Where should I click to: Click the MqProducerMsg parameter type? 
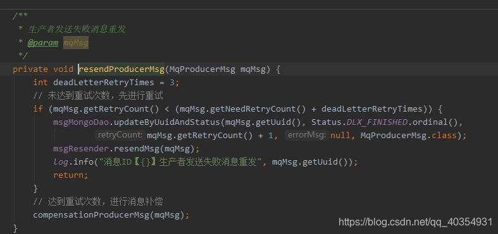click(202, 69)
